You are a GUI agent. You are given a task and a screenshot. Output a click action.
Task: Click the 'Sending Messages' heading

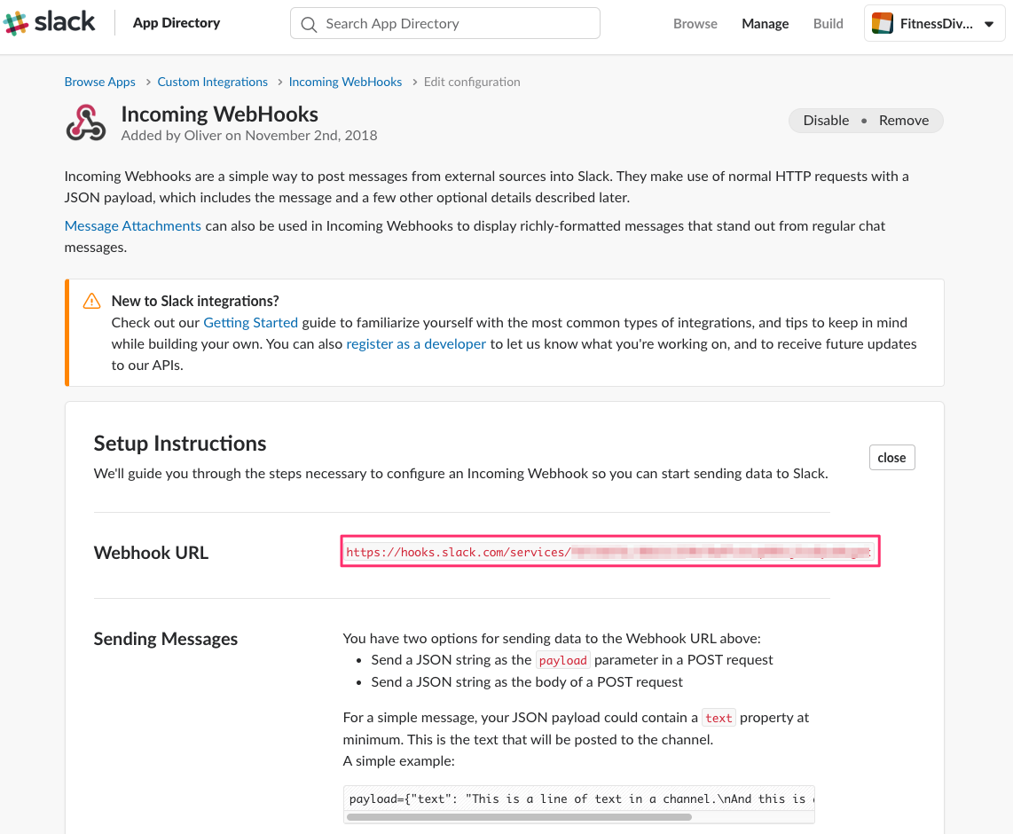pos(165,639)
